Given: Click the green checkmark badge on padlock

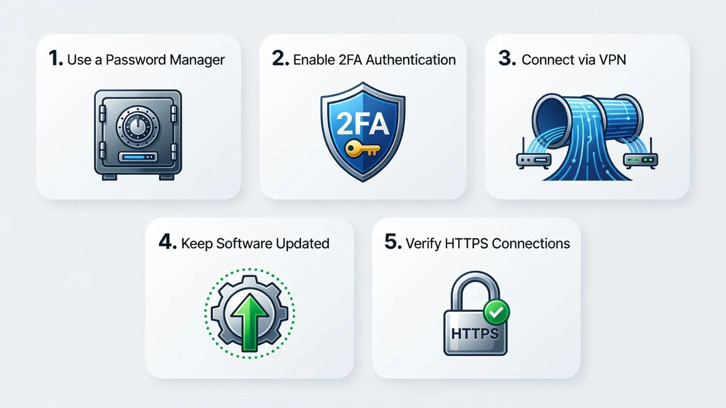Looking at the screenshot, I should 496,312.
